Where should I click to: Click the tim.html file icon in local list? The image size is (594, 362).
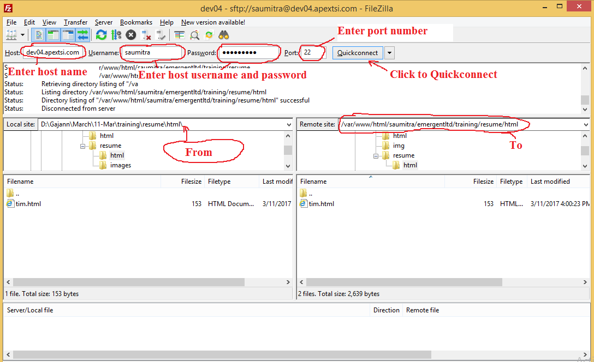point(10,203)
